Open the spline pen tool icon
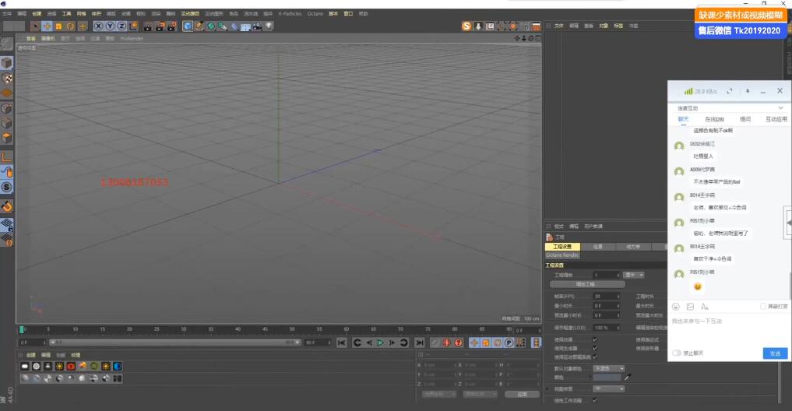792x411 pixels. [x=199, y=26]
